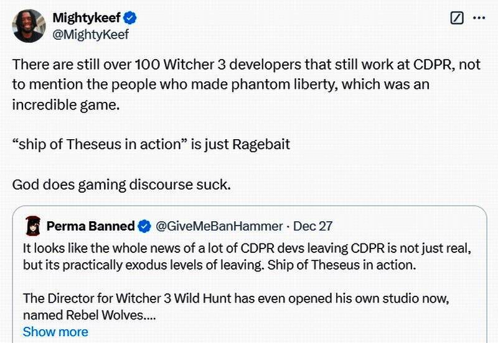Open the Grok action icon on the post

[x=457, y=18]
